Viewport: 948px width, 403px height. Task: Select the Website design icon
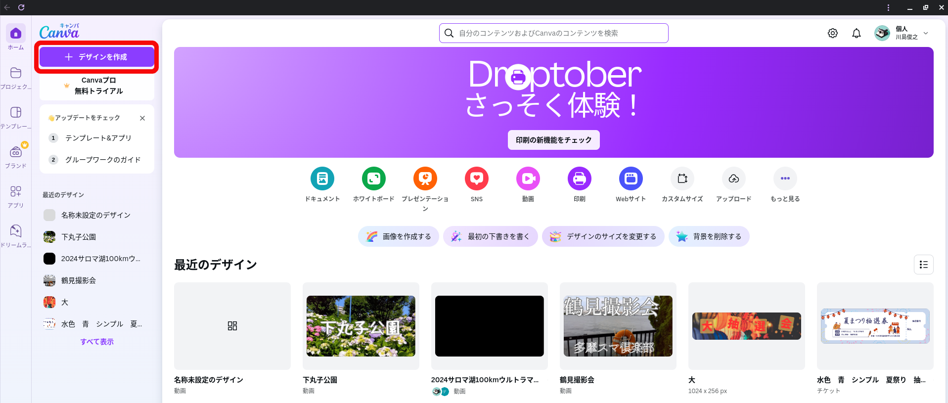(x=631, y=179)
